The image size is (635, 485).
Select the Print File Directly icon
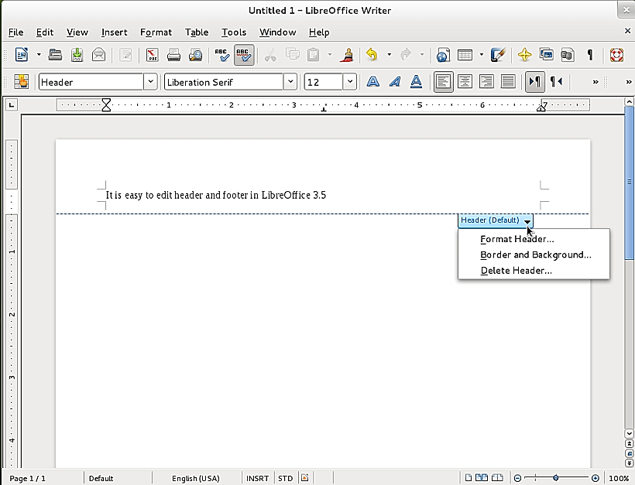(x=174, y=55)
